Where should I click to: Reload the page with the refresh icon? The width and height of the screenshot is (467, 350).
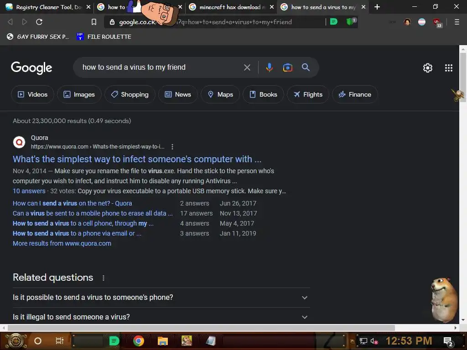pyautogui.click(x=39, y=22)
